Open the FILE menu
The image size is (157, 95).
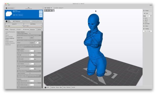click(x=6, y=5)
